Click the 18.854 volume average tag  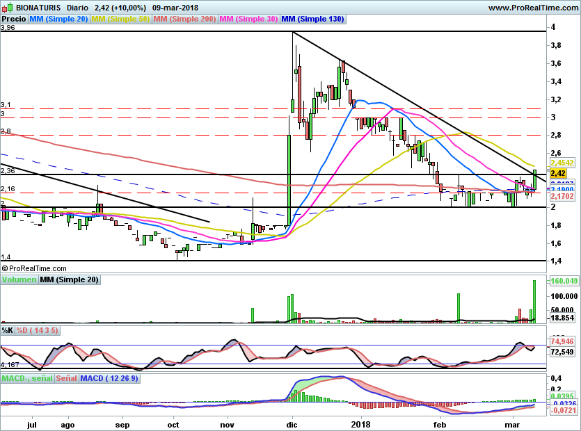coord(562,318)
